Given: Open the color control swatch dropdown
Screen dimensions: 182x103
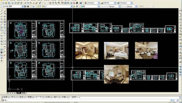Looking at the screenshot, I should pos(90,6).
